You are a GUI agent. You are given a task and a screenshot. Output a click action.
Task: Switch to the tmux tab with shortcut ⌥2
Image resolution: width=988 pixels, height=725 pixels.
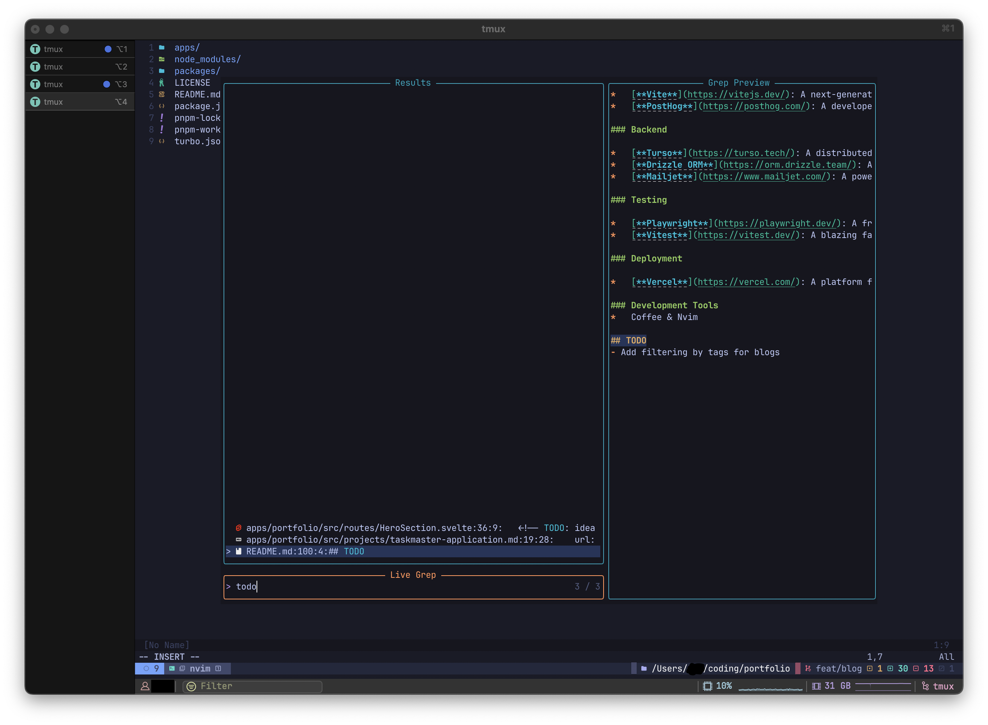click(80, 67)
